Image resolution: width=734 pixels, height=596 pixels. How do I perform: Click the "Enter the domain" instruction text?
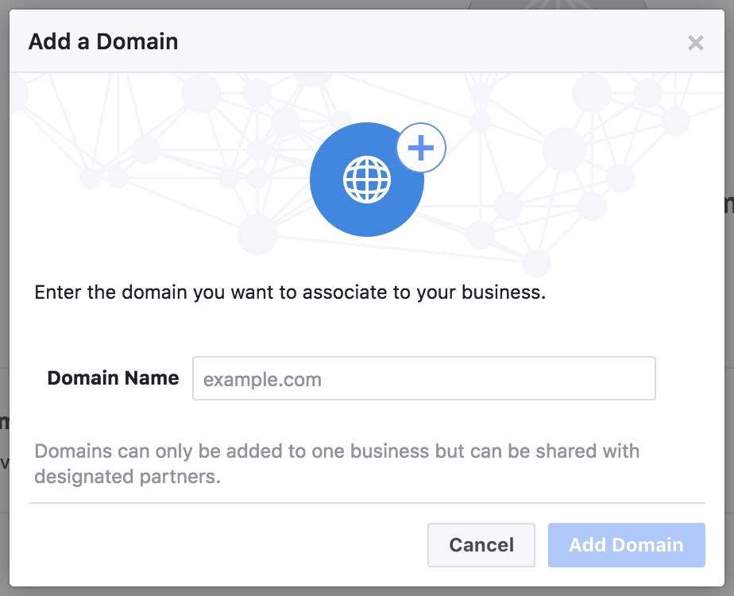290,292
